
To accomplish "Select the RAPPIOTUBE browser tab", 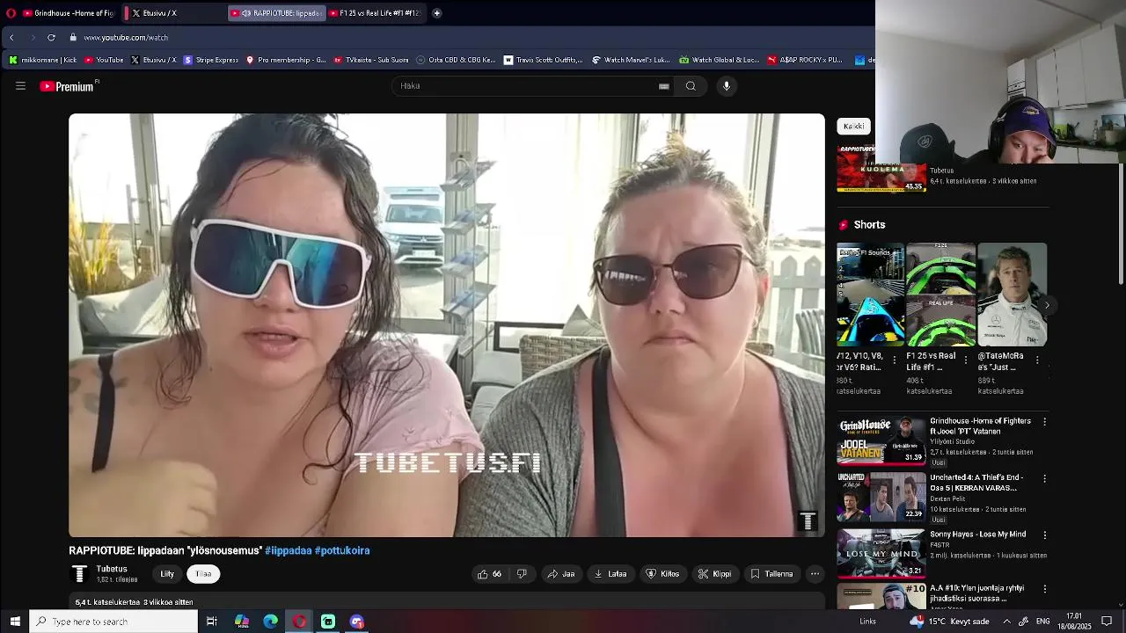I will [276, 13].
